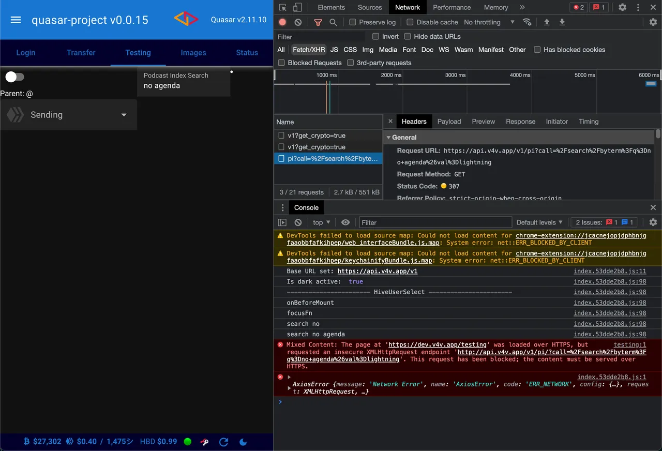Screen dimensions: 662x451
Task: Check Has blocked cookies
Action: (x=537, y=50)
